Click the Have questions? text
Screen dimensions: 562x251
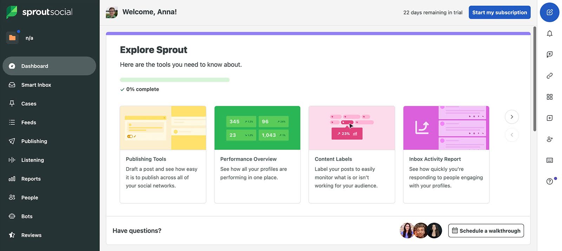pos(137,231)
